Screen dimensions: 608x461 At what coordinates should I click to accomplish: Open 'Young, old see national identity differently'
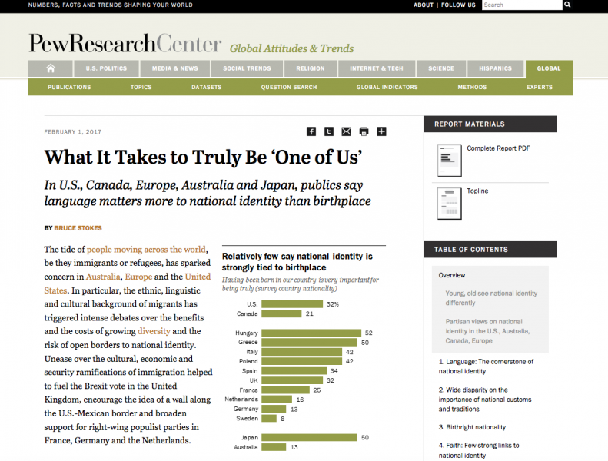[x=491, y=298]
